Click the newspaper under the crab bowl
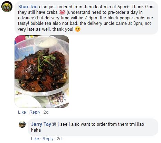 [x=58, y=99]
